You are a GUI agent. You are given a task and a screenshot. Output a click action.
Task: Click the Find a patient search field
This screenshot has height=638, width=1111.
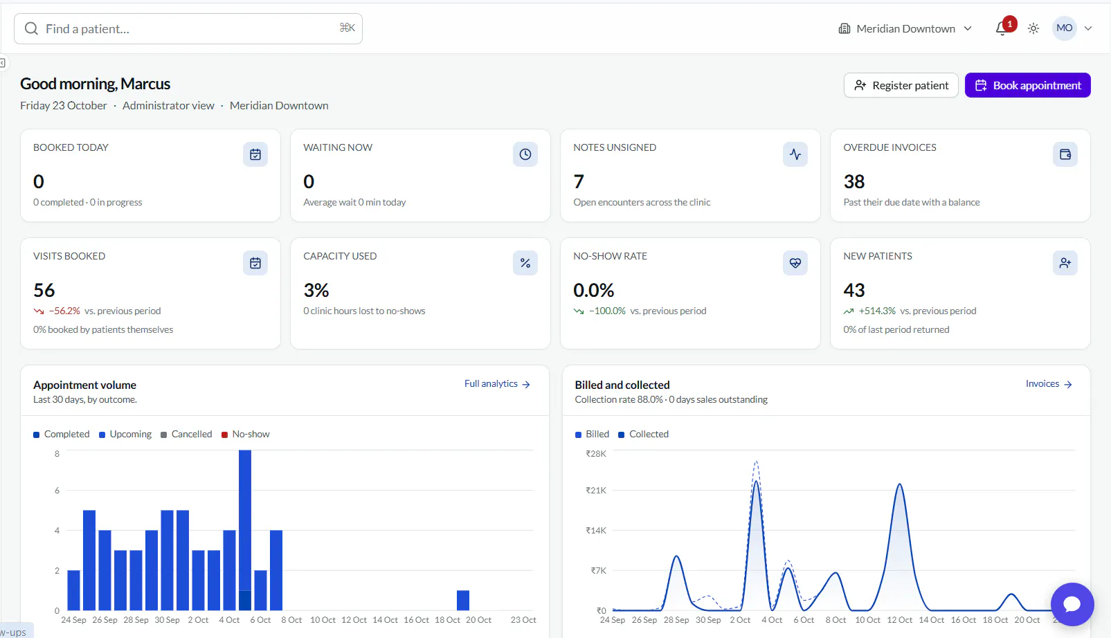click(x=188, y=28)
